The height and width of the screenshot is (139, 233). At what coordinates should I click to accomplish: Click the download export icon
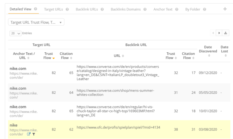(x=225, y=33)
